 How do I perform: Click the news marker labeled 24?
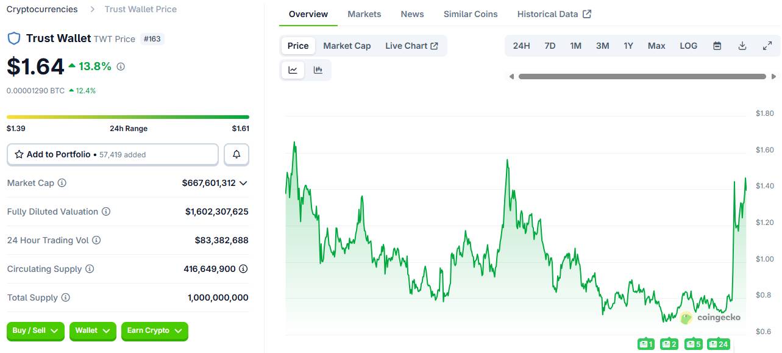(719, 344)
